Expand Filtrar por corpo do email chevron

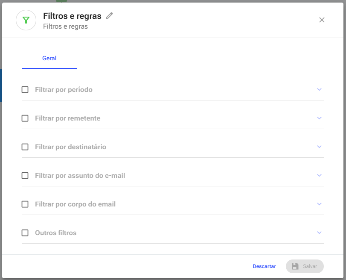(x=319, y=204)
